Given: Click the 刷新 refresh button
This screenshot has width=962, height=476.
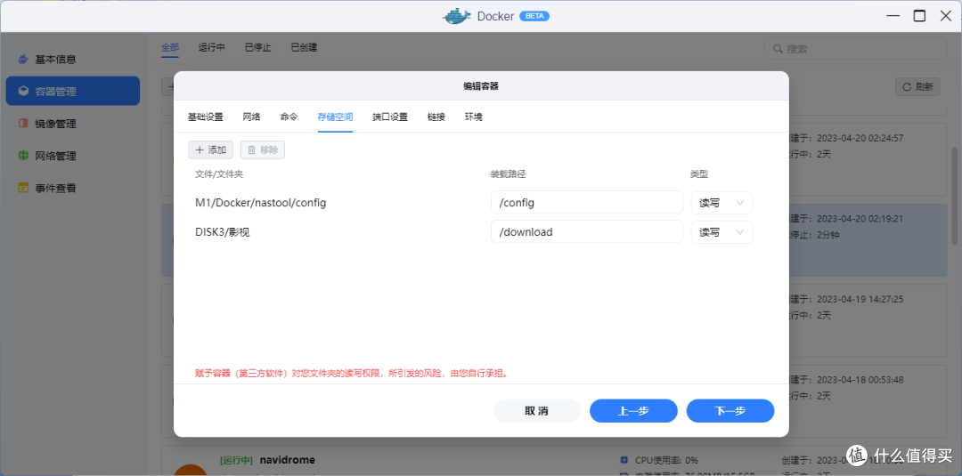Looking at the screenshot, I should (917, 87).
